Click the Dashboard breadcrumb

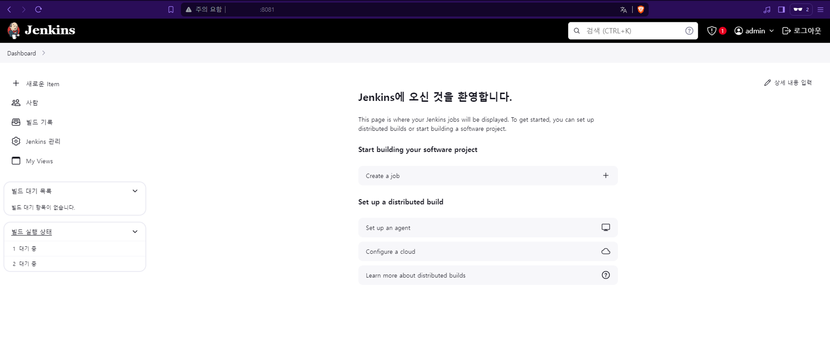pos(21,53)
